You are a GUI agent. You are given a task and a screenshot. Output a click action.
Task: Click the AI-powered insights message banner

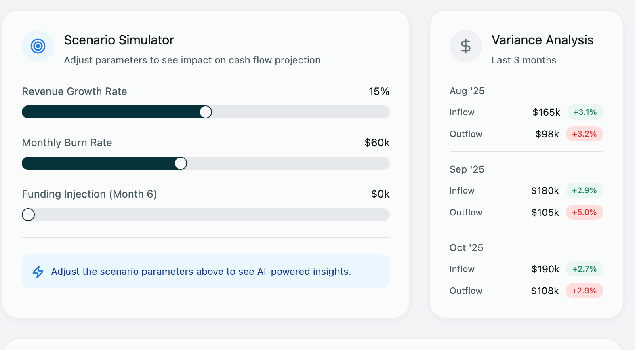pos(206,271)
